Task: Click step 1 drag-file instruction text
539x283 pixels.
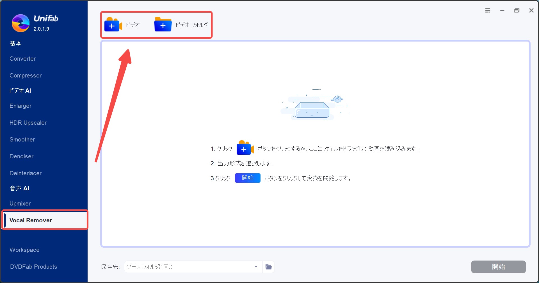Action: coord(338,149)
